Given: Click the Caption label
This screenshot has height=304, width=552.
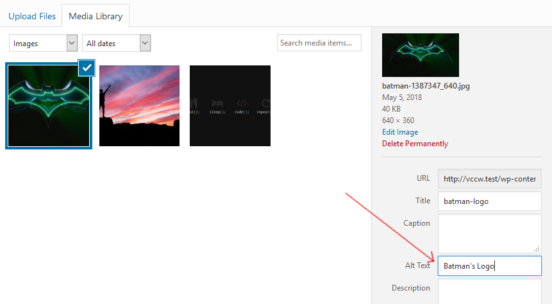Looking at the screenshot, I should (417, 223).
